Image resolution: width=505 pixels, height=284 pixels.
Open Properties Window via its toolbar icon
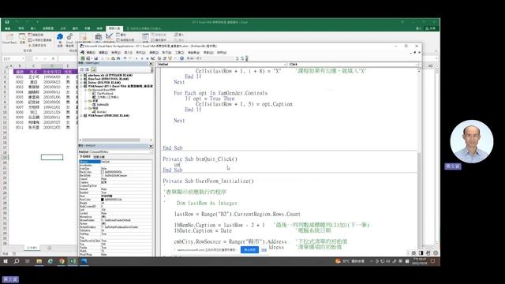pos(165,58)
